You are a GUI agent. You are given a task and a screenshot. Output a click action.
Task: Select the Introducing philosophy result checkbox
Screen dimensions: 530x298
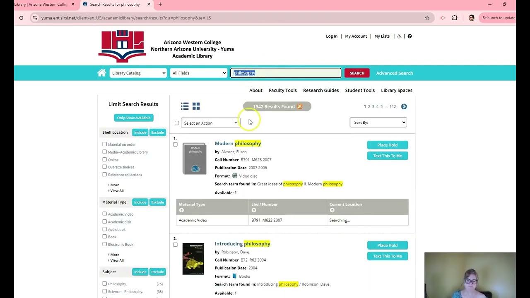point(175,245)
